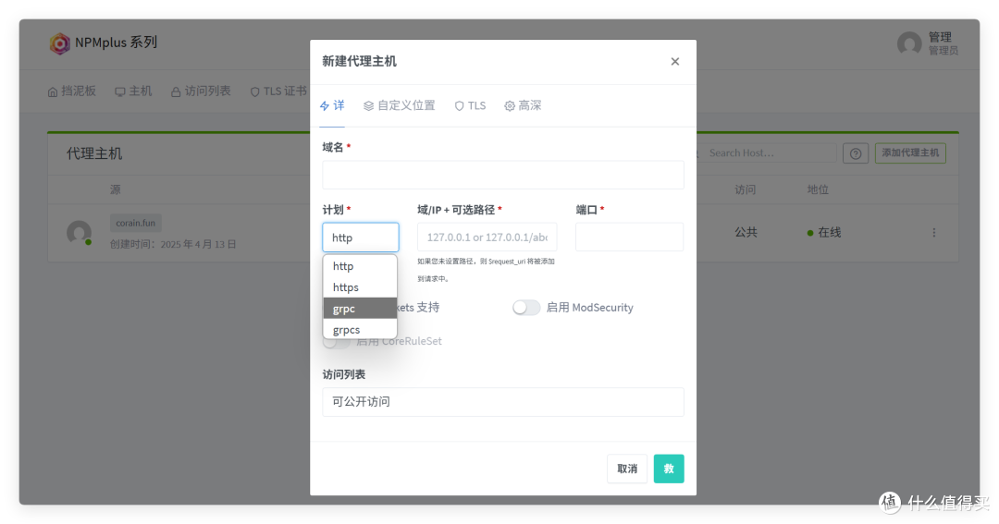Click the 端口 port field
999x524 pixels.
click(630, 237)
